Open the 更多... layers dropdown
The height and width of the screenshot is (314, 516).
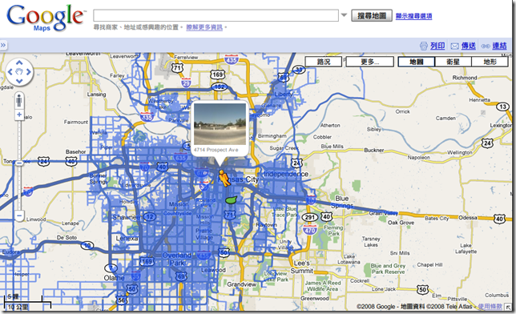click(370, 62)
